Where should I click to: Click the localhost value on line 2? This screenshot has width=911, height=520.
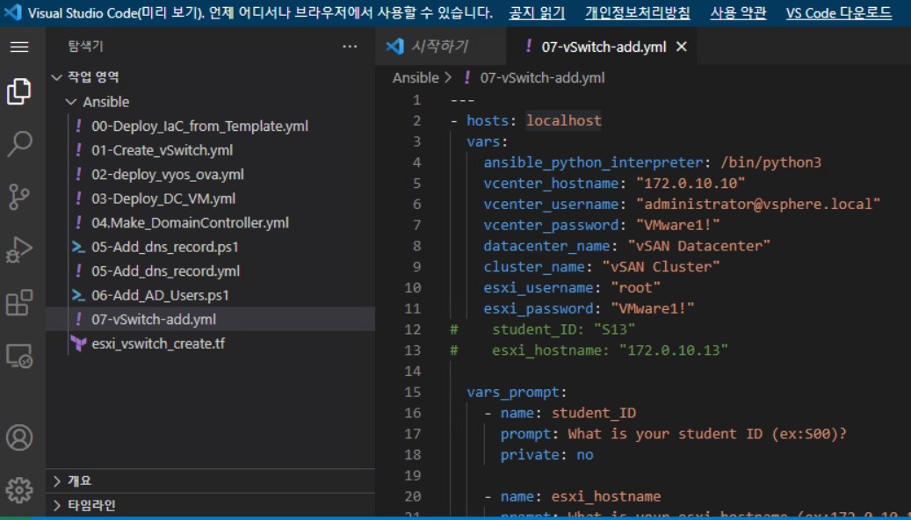pos(564,120)
